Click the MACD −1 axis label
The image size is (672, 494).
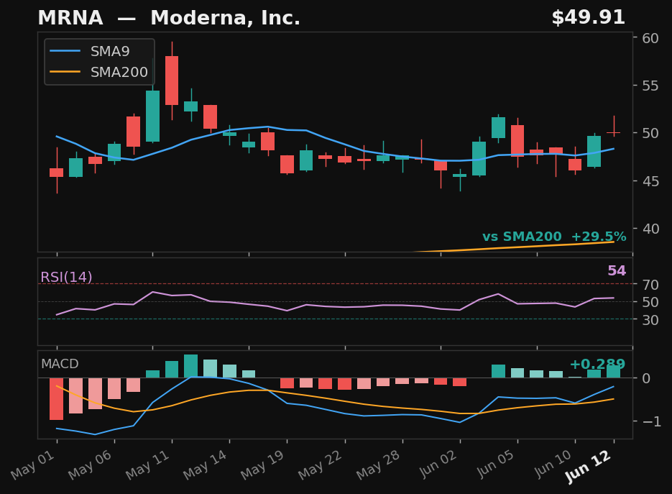pyautogui.click(x=652, y=421)
